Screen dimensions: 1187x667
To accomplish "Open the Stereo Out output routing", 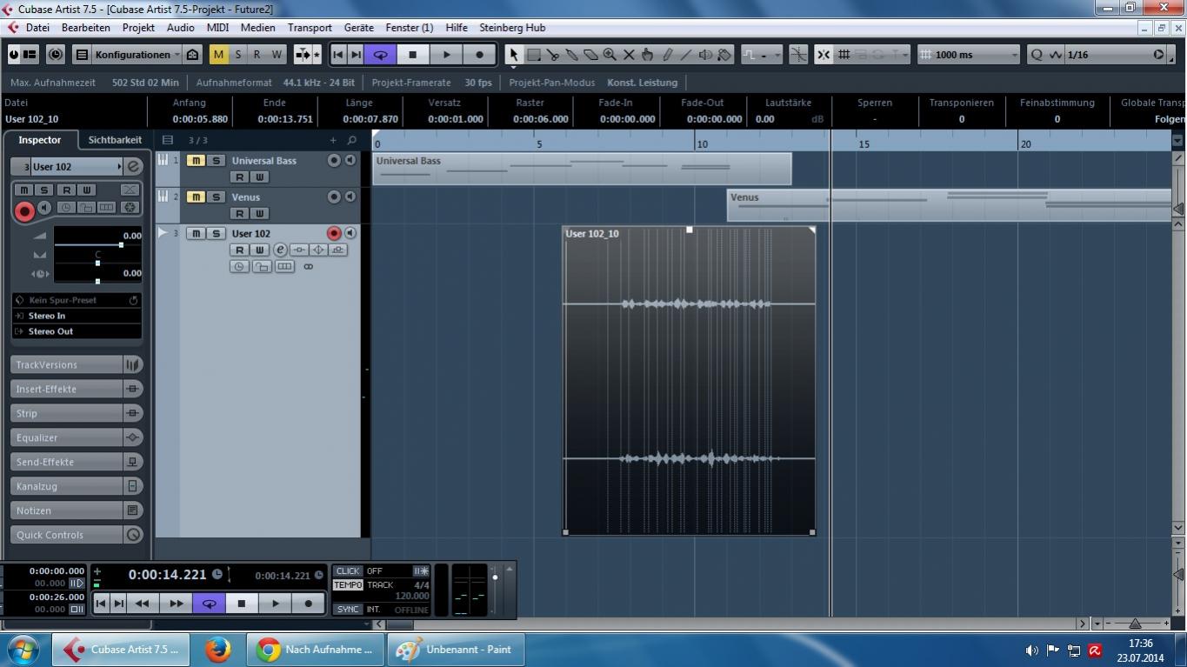I will 77,331.
